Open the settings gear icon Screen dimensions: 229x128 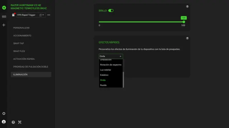tap(4, 113)
